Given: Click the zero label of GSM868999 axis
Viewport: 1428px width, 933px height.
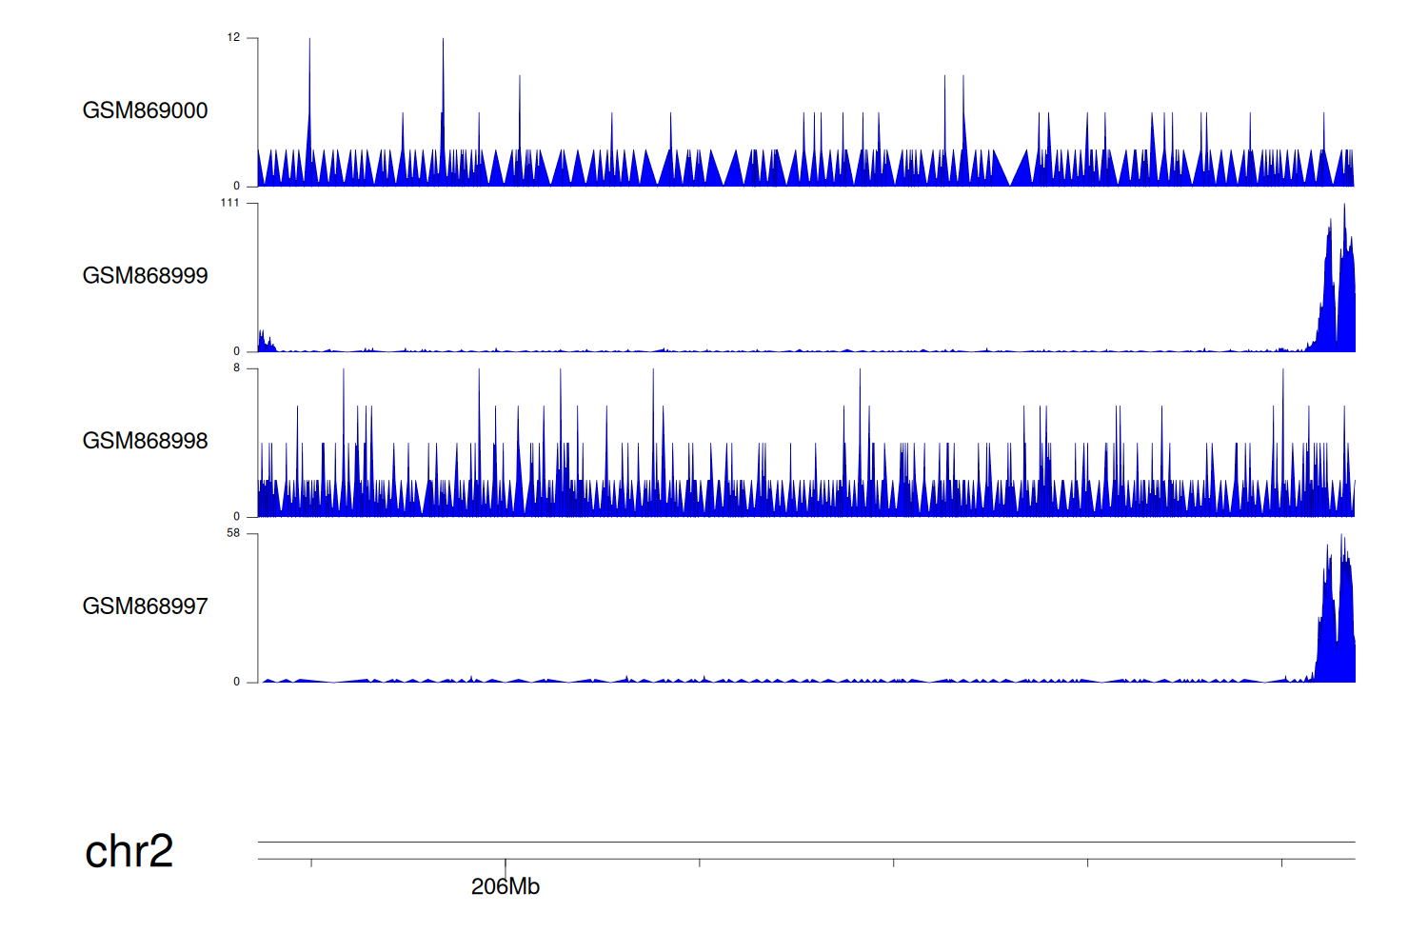Looking at the screenshot, I should (x=236, y=351).
